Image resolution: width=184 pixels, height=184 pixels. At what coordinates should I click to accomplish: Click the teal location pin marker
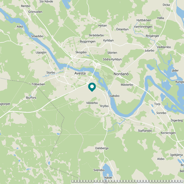[92, 87]
